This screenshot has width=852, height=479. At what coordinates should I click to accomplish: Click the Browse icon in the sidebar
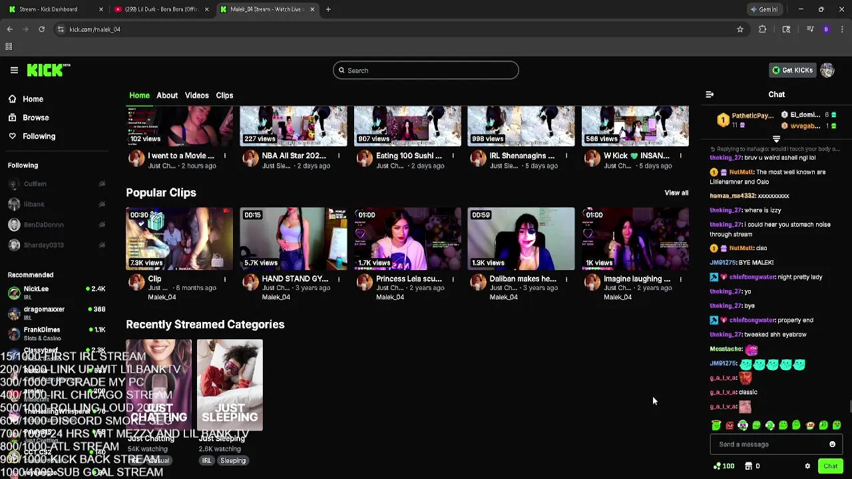(x=12, y=118)
